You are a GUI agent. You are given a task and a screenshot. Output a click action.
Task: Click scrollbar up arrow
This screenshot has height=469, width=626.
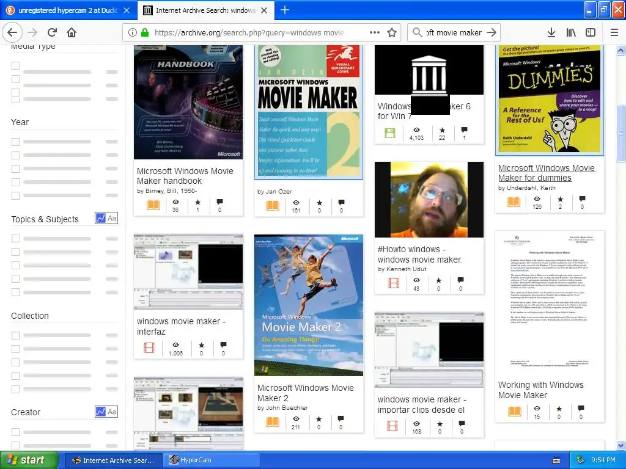pos(621,50)
